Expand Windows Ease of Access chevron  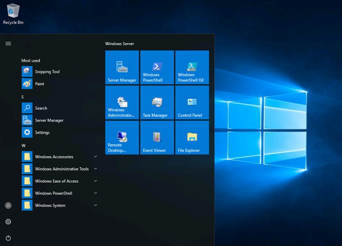(96, 181)
